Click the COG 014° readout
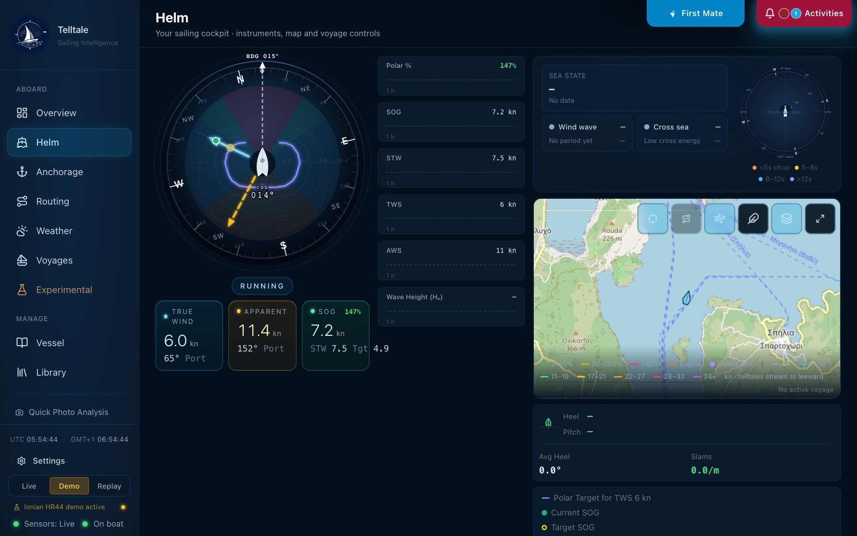Image resolution: width=857 pixels, height=536 pixels. (262, 193)
